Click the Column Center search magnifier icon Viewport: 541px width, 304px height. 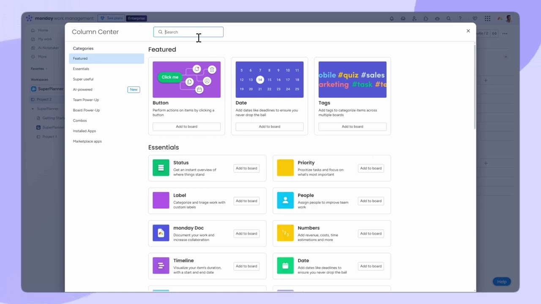[160, 32]
